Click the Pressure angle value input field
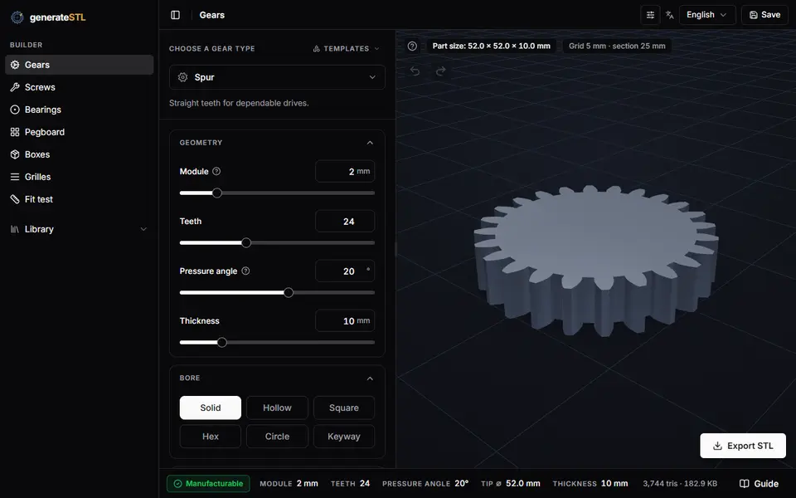 (345, 271)
